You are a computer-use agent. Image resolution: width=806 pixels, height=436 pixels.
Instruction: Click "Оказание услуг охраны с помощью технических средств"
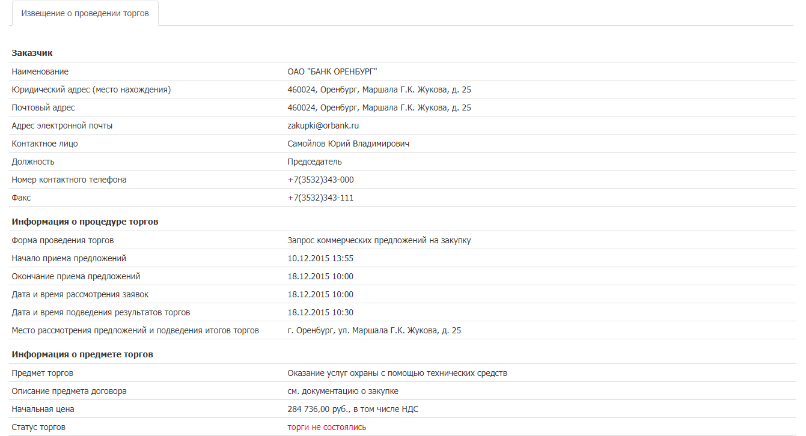tap(397, 373)
